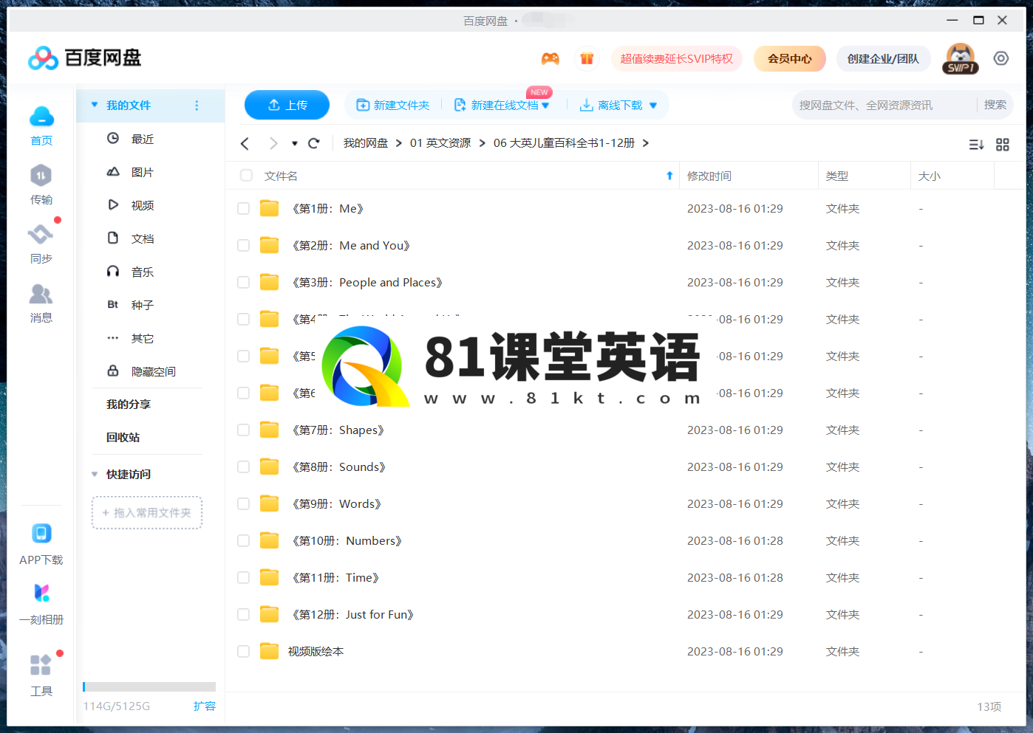
Task: Click the SVIP user avatar
Action: pos(960,58)
